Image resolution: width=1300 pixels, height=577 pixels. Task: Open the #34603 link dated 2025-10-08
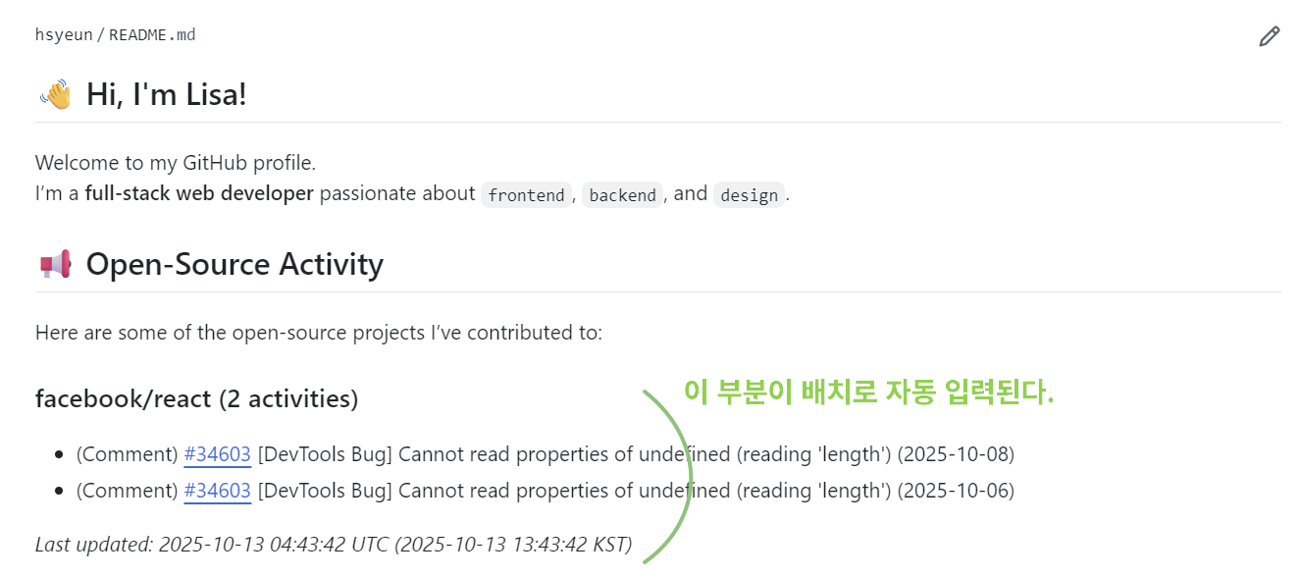pos(217,454)
